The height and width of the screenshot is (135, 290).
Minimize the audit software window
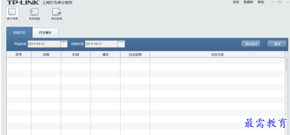[x=273, y=2]
